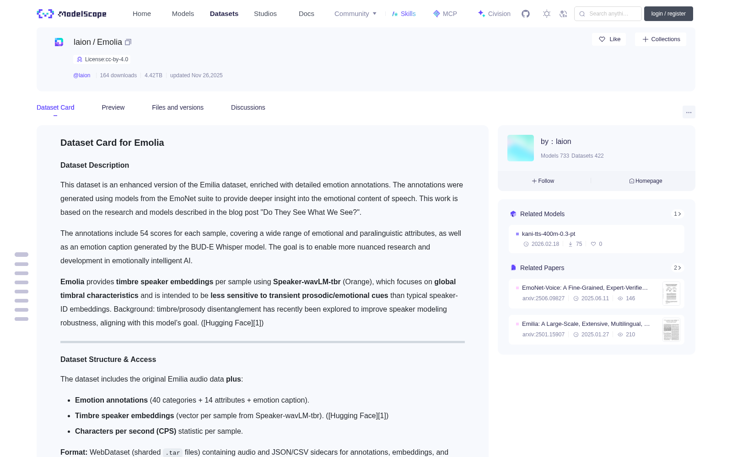Click Dataset Structure & Access heading

click(x=108, y=360)
